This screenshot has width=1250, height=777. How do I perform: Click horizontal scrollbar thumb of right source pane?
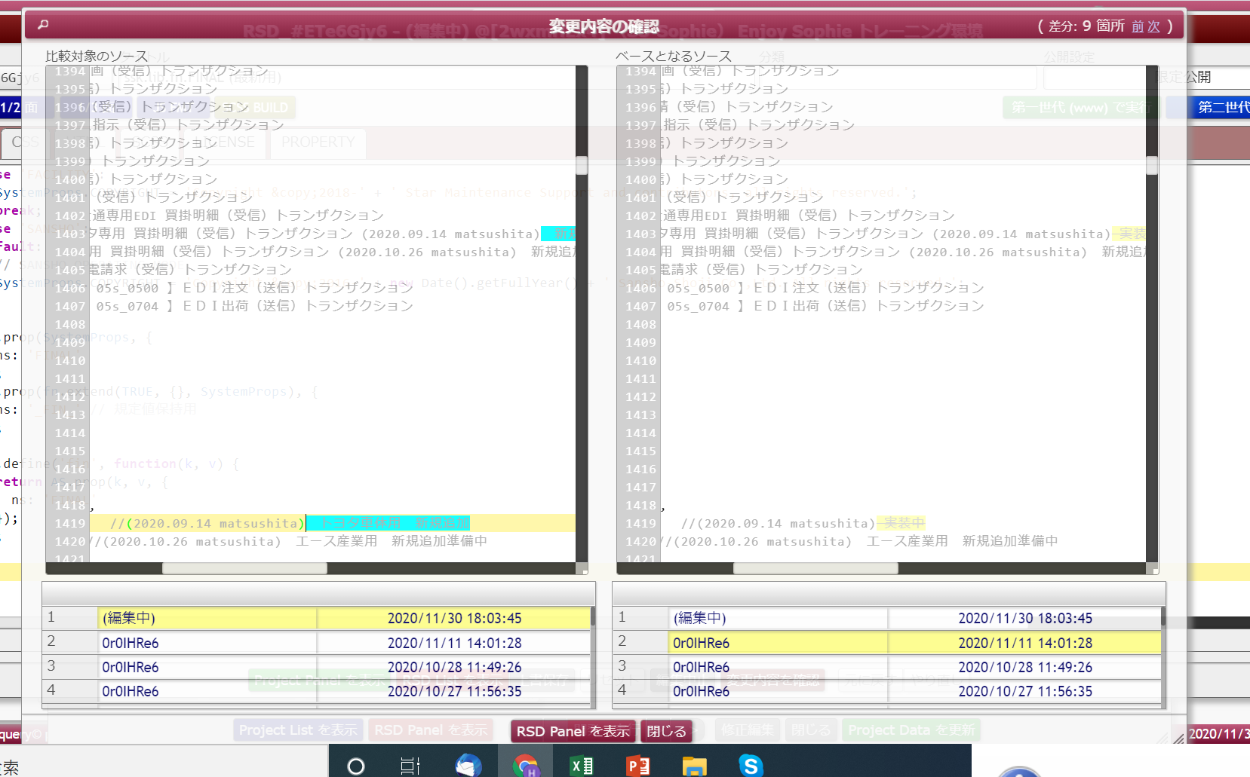point(815,569)
